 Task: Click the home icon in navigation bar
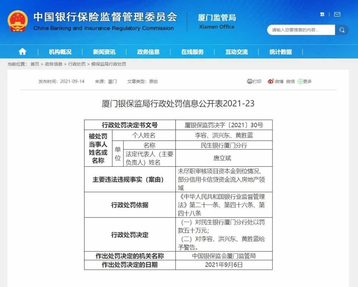point(22,52)
